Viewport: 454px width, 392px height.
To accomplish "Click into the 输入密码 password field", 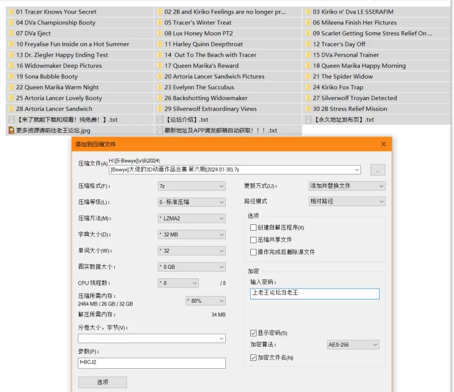I will [315, 293].
